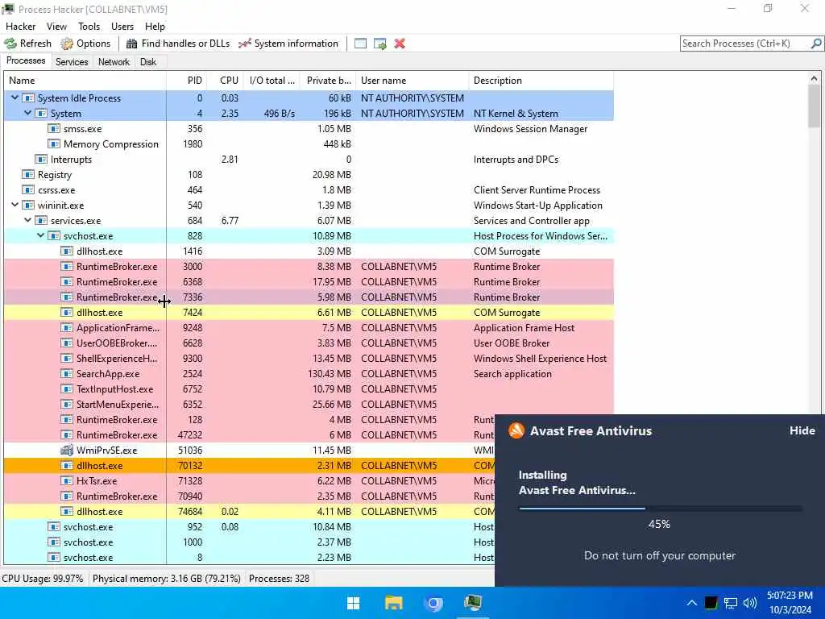Open the Users menu

[x=122, y=27]
